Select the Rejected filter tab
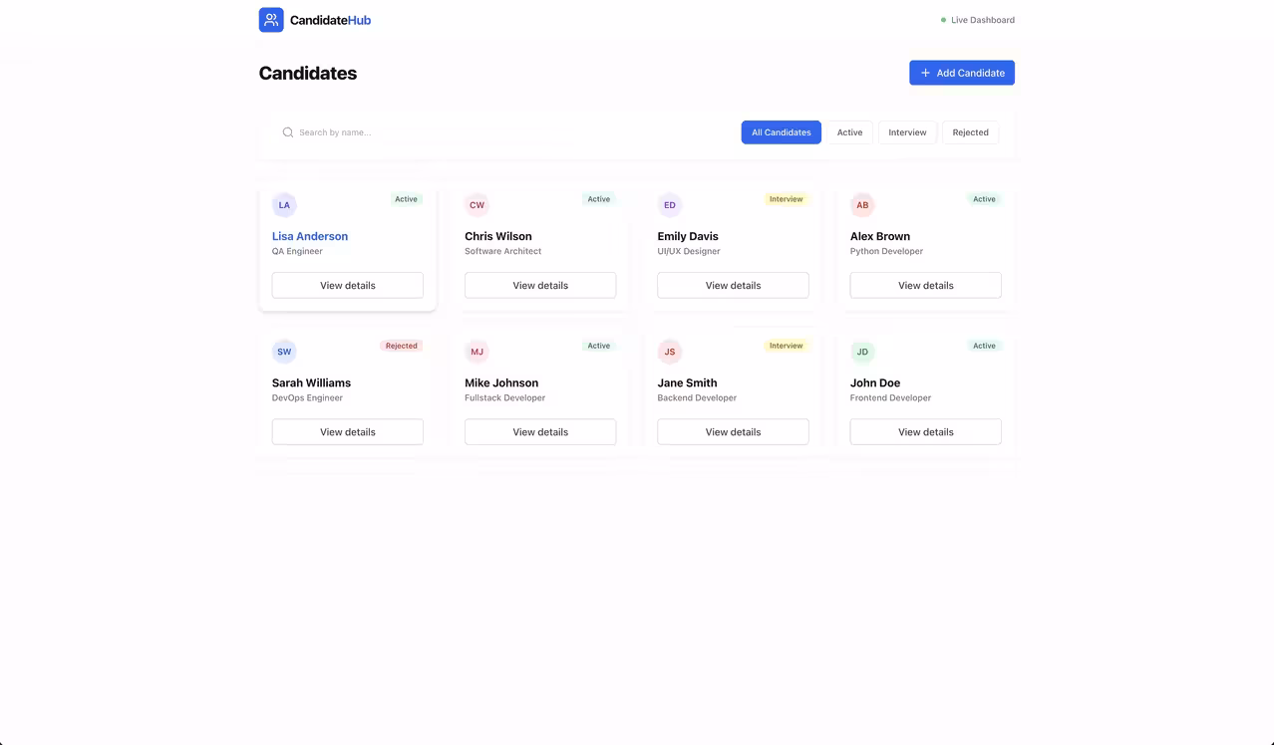Image resolution: width=1274 pixels, height=745 pixels. pyautogui.click(x=969, y=131)
